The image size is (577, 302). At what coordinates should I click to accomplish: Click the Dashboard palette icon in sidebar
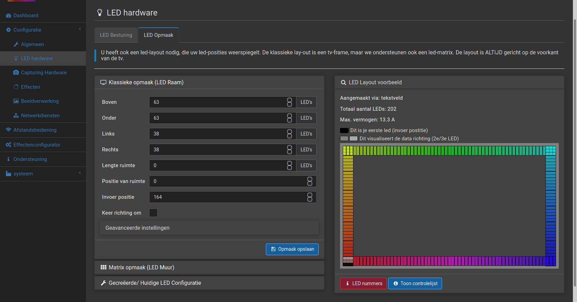[9, 15]
